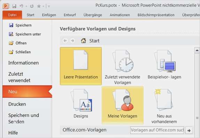Click the Undo arrow icon

[x=22, y=6]
